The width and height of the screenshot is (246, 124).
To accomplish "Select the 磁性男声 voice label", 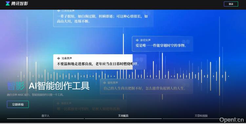I will pyautogui.click(x=113, y=83).
